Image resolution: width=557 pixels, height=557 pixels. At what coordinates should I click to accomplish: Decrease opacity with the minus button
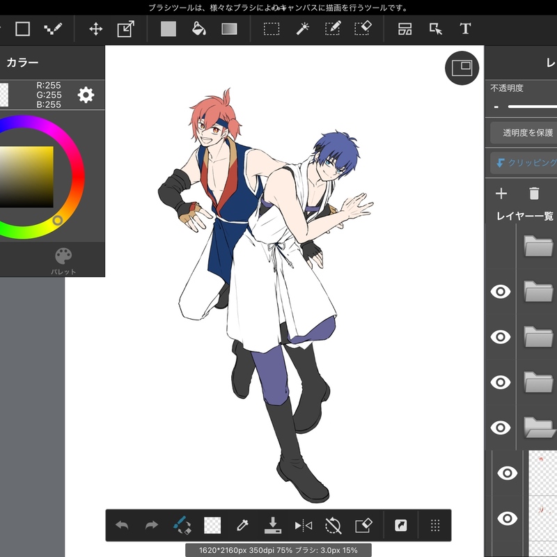[x=496, y=107]
